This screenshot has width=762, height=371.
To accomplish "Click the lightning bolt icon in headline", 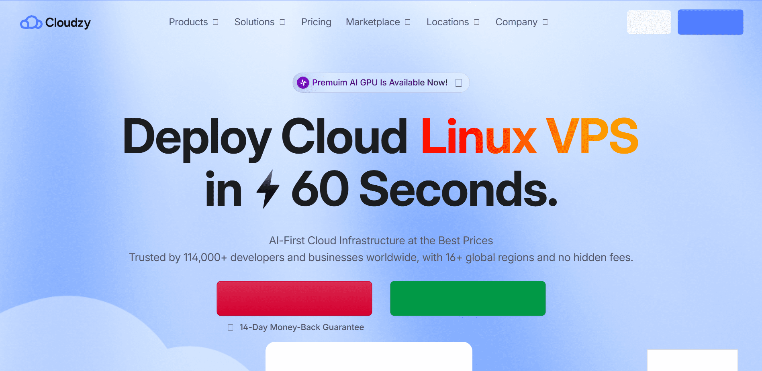I will click(268, 189).
